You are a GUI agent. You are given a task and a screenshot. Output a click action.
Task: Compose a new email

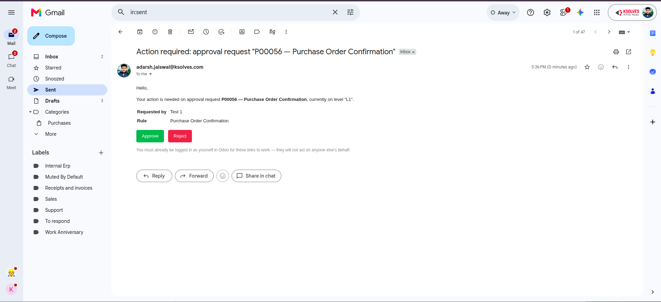(51, 36)
